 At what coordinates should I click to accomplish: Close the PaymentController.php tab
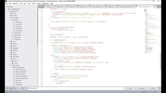click(134, 7)
